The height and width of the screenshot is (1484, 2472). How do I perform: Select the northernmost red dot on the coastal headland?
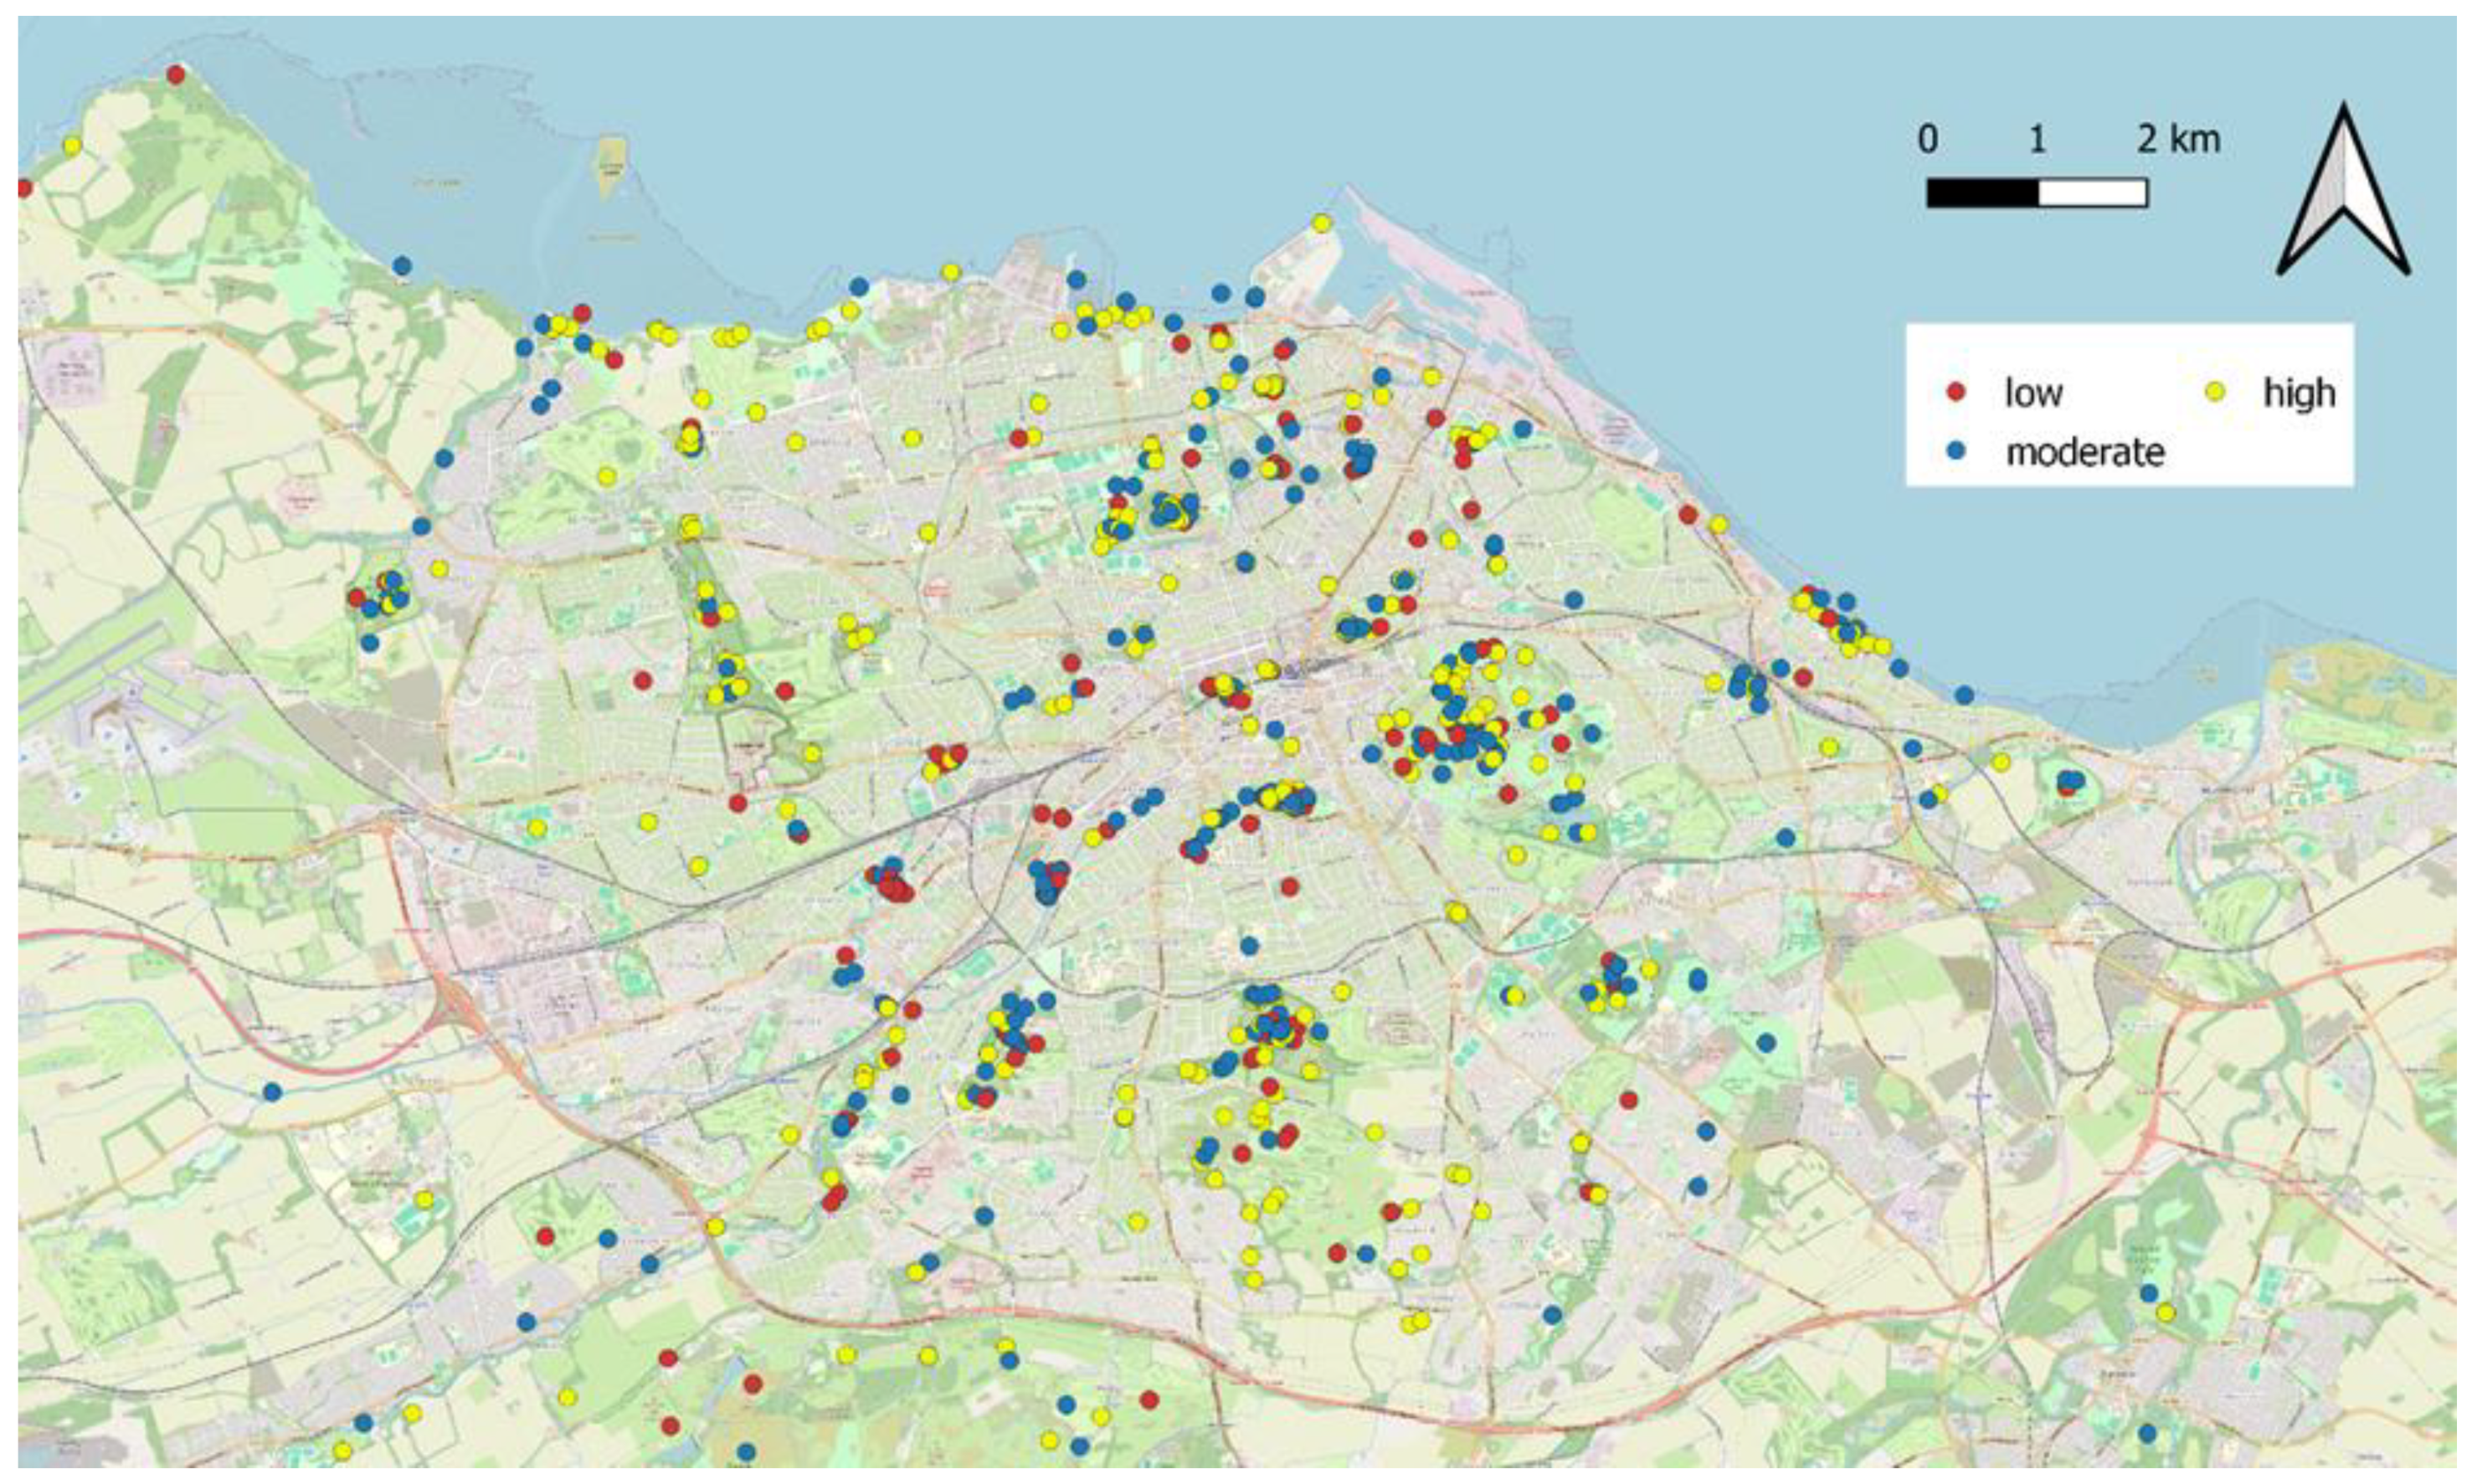point(176,74)
